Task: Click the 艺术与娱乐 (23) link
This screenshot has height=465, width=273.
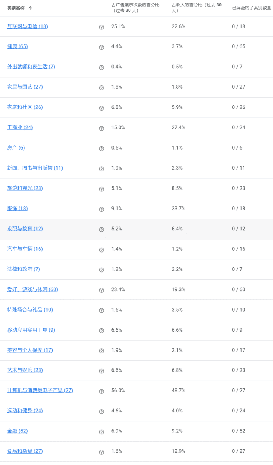Action: coord(25,370)
